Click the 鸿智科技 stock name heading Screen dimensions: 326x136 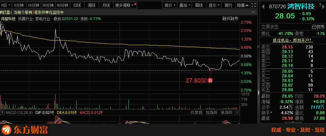(x=301, y=6)
